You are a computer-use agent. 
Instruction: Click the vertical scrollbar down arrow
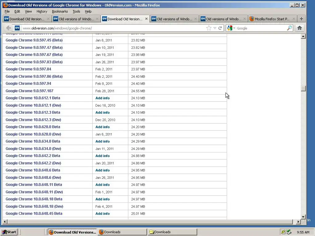pos(303,217)
